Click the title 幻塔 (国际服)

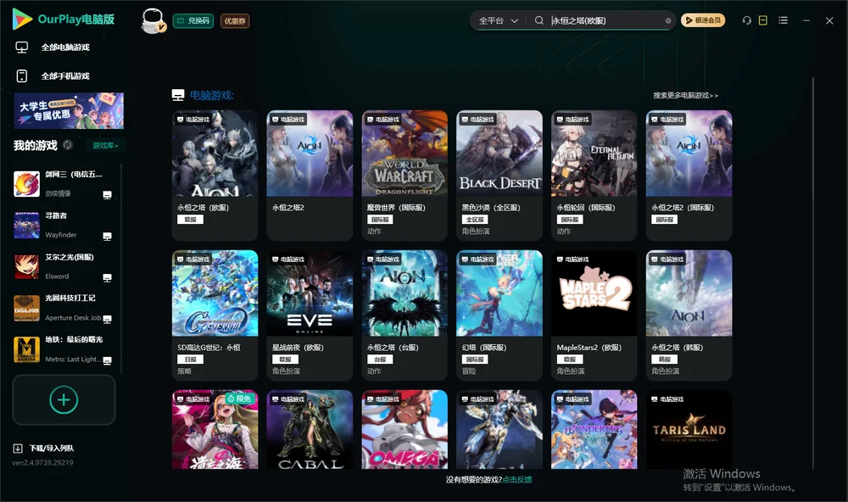(484, 348)
